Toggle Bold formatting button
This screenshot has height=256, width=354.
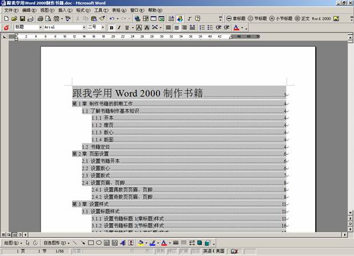coord(111,27)
